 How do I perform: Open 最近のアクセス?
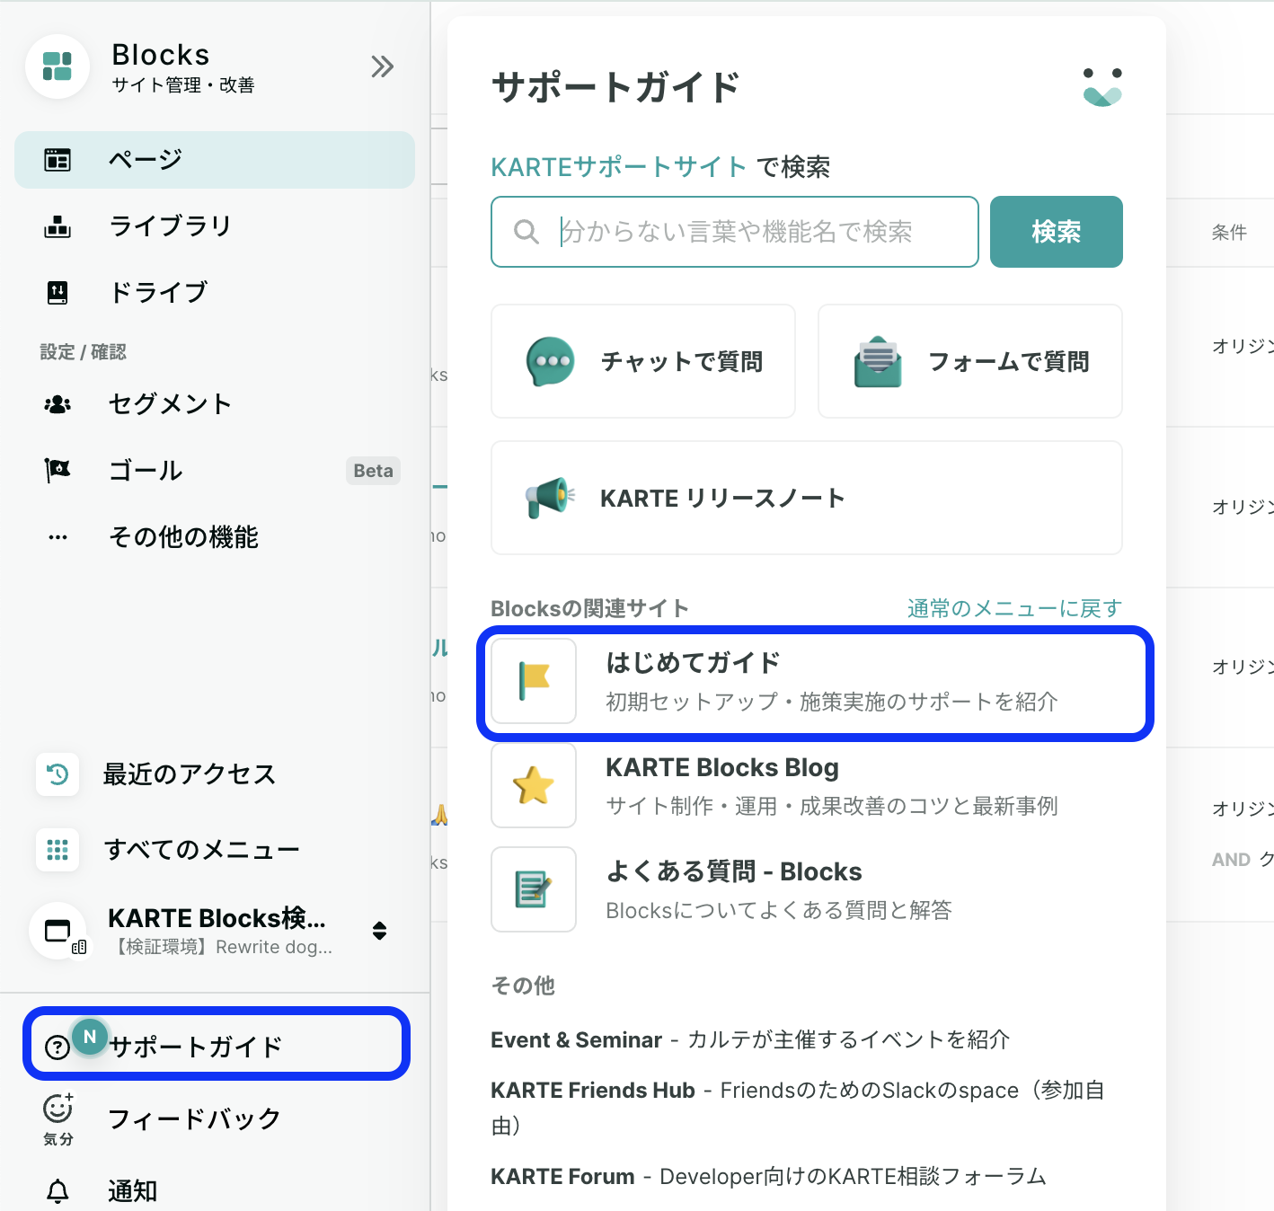click(189, 774)
